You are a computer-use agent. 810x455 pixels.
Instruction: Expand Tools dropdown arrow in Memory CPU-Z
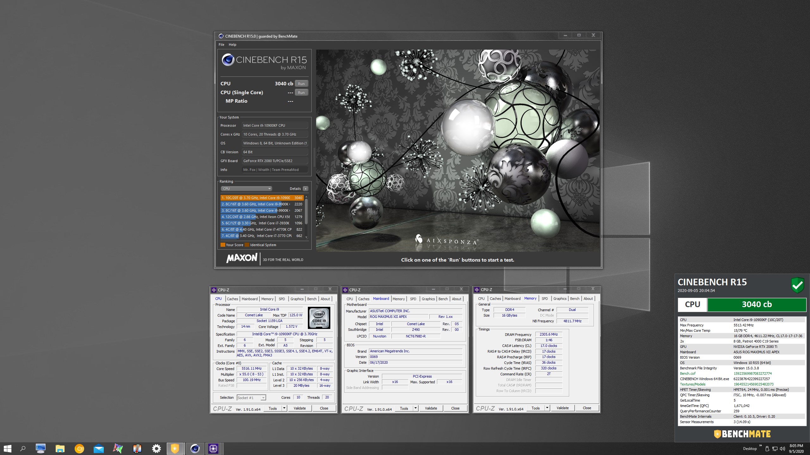coord(547,408)
